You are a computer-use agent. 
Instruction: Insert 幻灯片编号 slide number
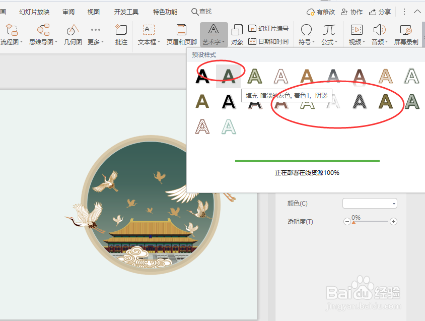[268, 29]
